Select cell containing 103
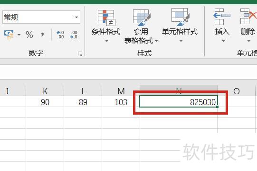 (x=121, y=102)
